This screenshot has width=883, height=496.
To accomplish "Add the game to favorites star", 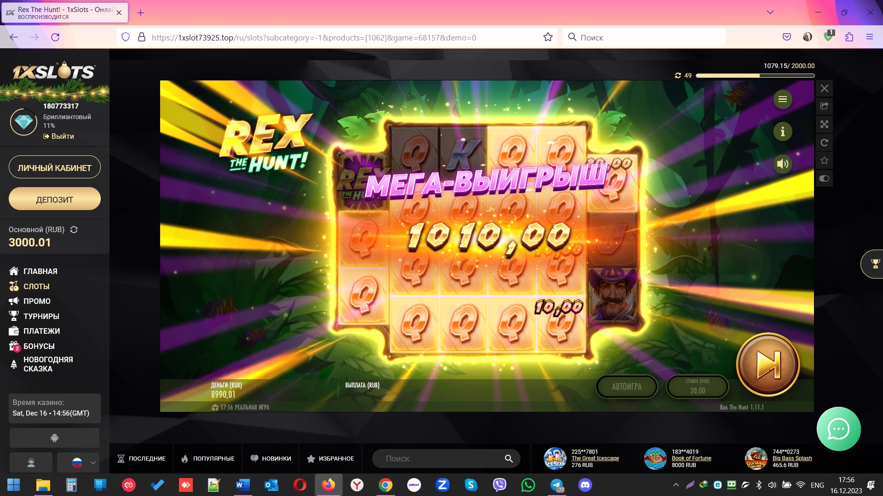I will point(824,160).
